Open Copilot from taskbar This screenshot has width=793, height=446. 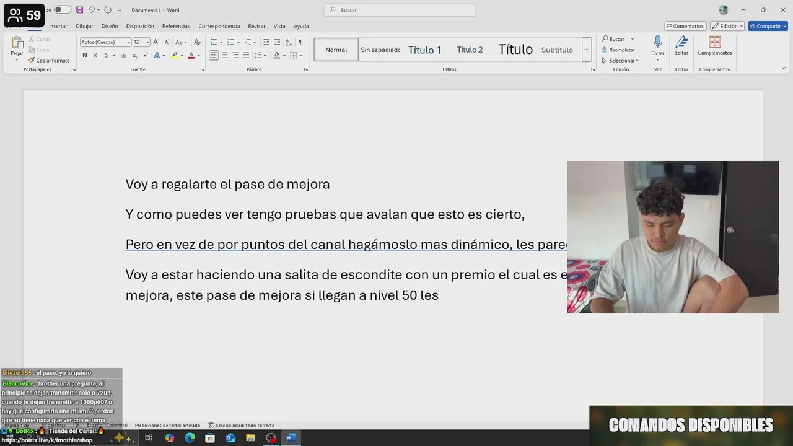point(170,438)
